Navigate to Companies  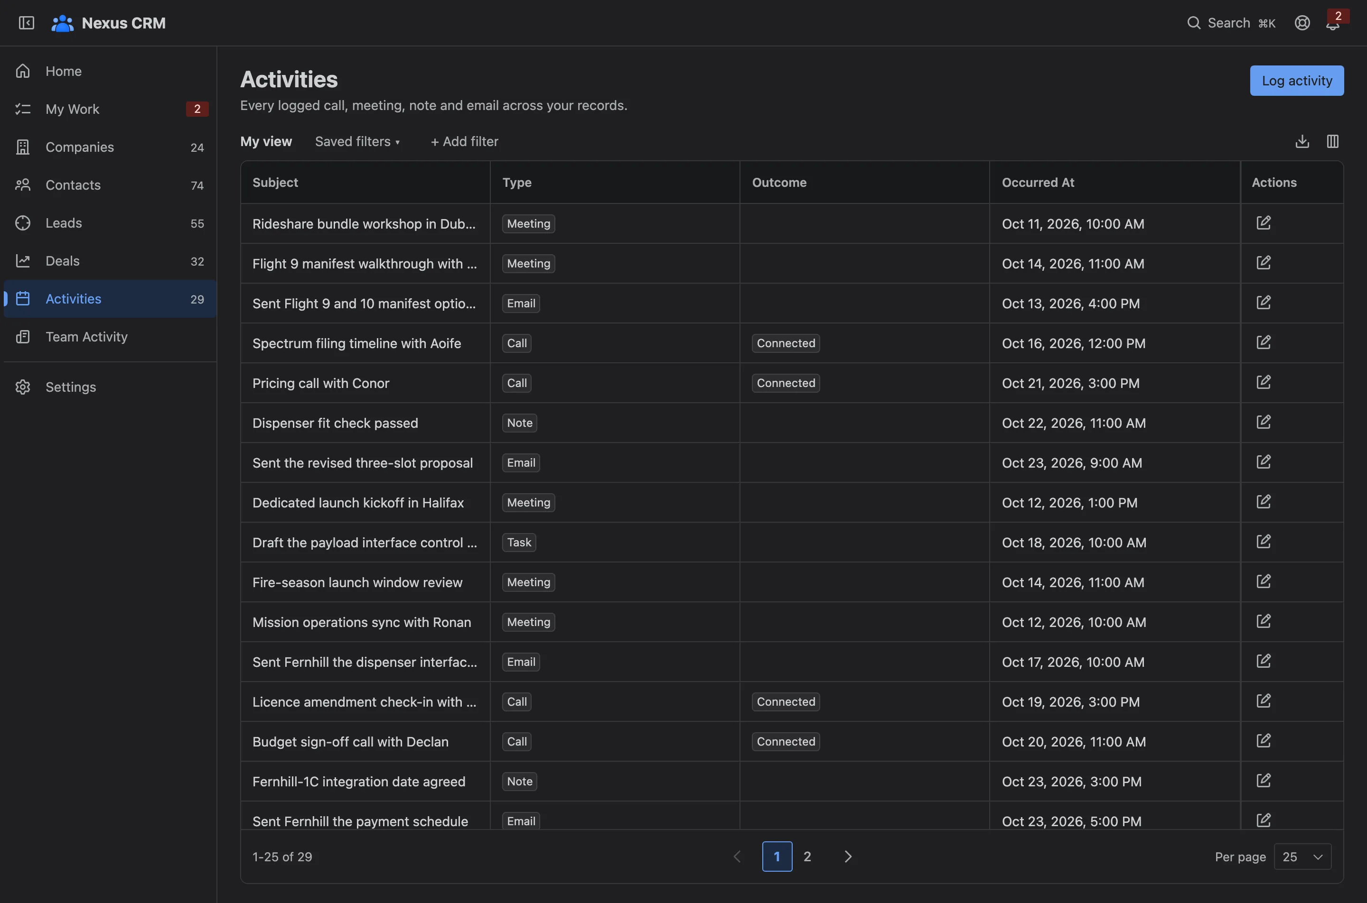[x=110, y=147]
